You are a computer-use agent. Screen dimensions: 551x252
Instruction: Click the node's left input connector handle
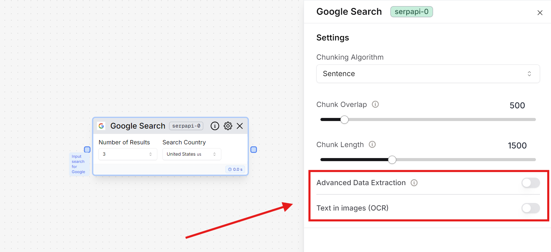coord(87,149)
